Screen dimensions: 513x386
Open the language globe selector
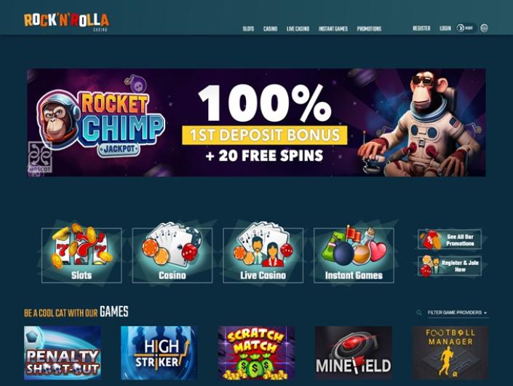click(484, 28)
